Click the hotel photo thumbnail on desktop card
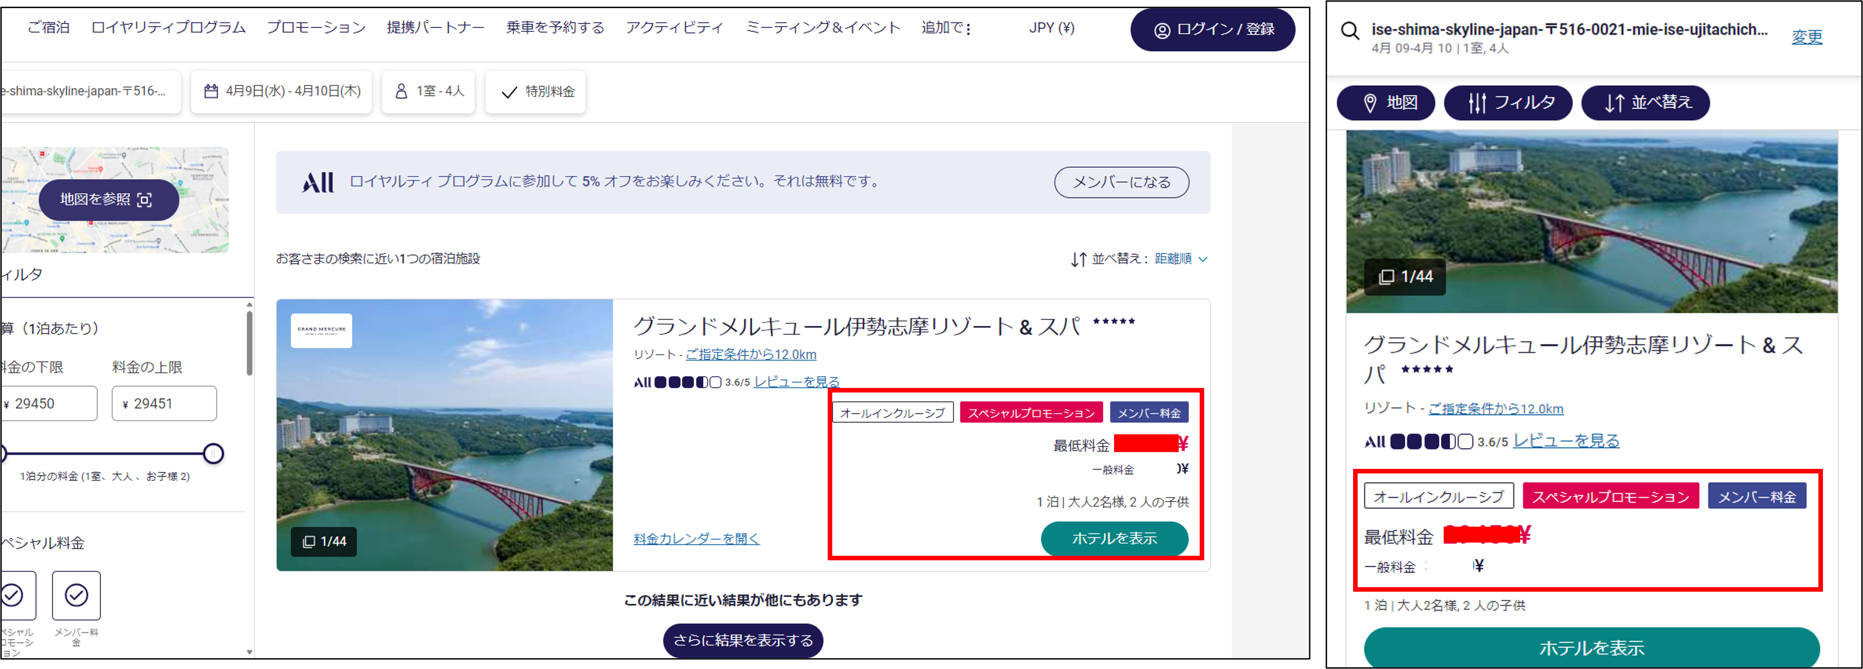 (445, 435)
